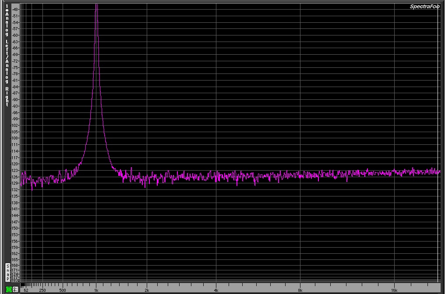Click the -138 dB scale label

(x=15, y=203)
